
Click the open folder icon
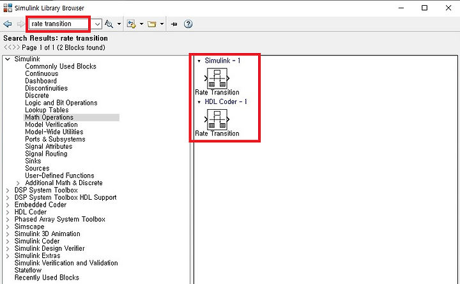coord(151,24)
